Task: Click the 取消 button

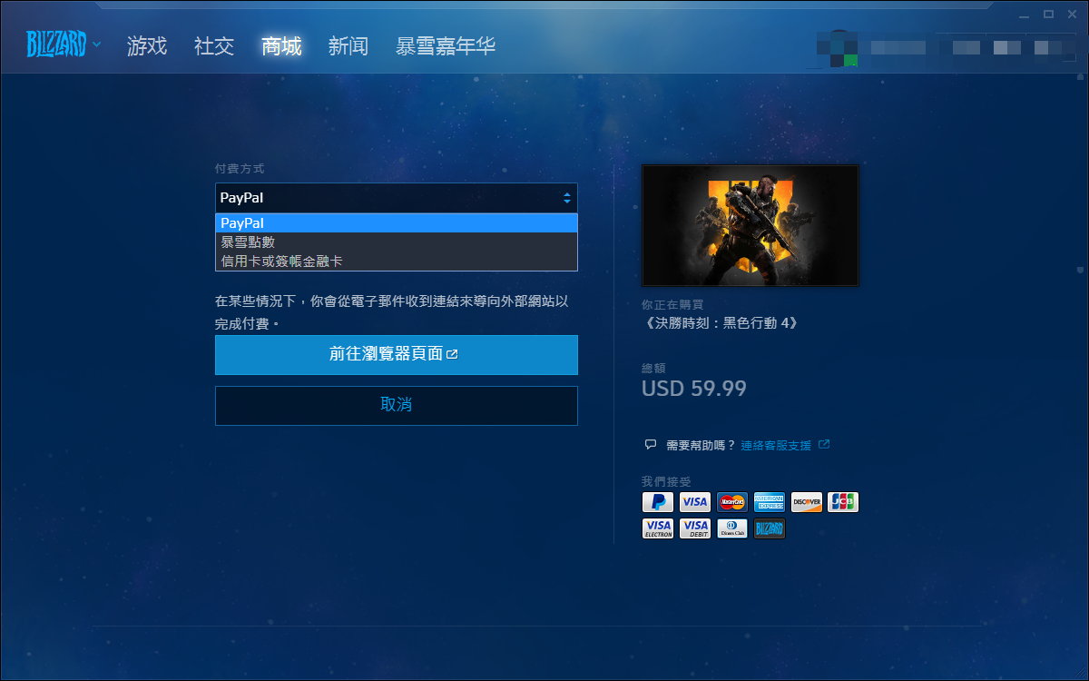Action: 397,405
